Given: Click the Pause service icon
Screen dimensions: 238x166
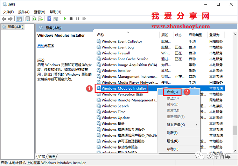Looking at the screenshot, I should coord(78,19).
